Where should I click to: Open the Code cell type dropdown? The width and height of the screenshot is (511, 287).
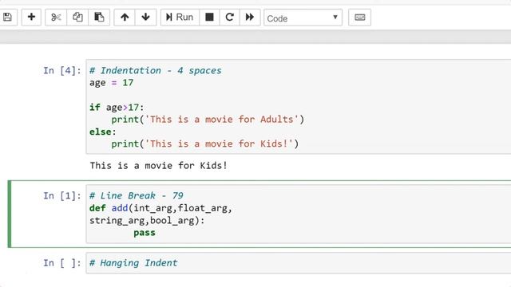(303, 18)
